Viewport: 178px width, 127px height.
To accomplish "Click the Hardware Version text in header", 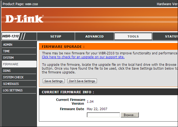I will [167, 4].
